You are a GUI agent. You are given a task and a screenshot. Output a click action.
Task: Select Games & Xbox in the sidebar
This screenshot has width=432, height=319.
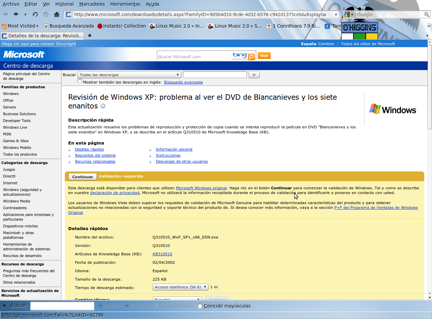tap(16, 141)
